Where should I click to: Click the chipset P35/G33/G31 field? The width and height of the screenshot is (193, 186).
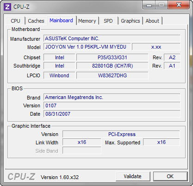point(112,57)
